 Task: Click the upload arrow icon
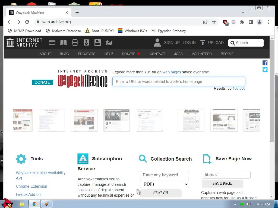[x=203, y=43]
